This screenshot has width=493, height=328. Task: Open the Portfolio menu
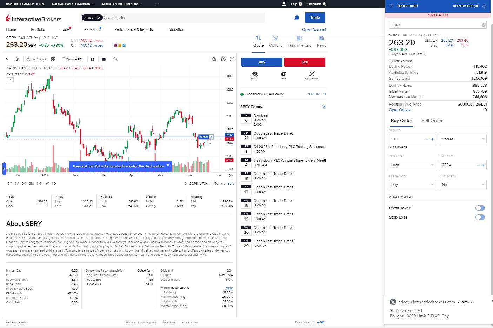pos(38,29)
